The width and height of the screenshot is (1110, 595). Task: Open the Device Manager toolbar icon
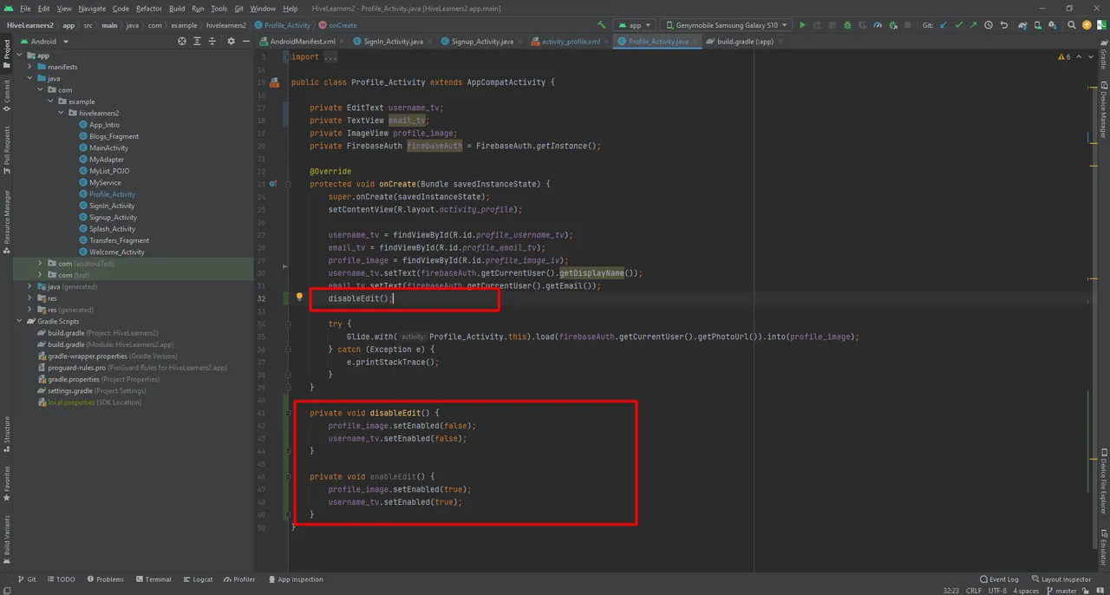pos(1037,25)
